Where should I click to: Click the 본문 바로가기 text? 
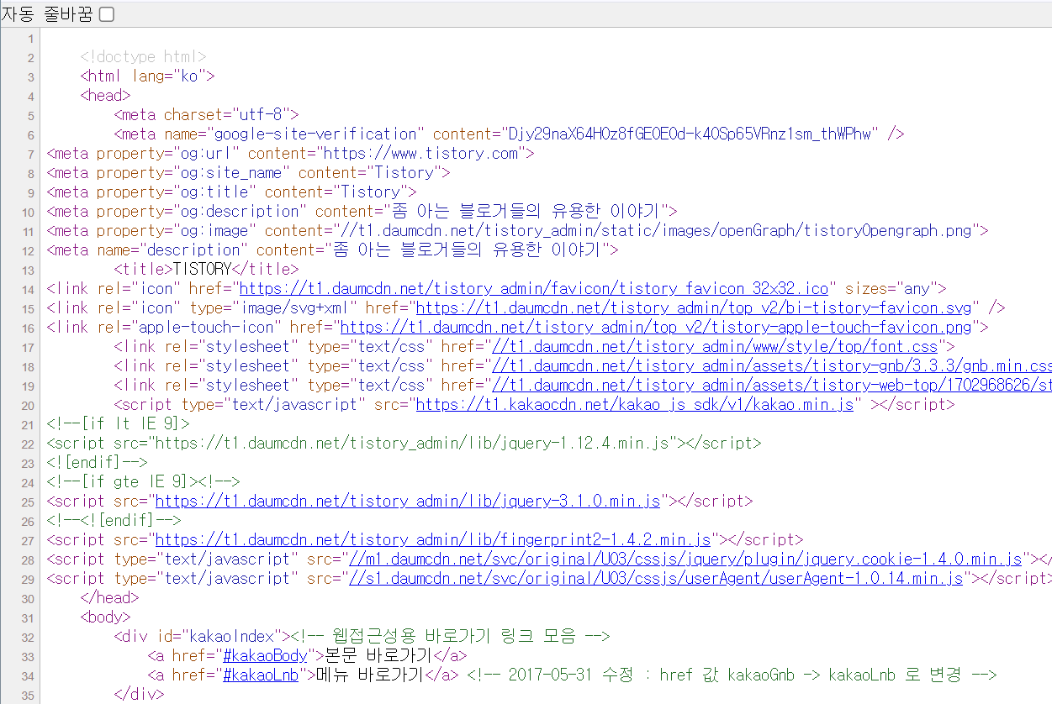[x=378, y=655]
